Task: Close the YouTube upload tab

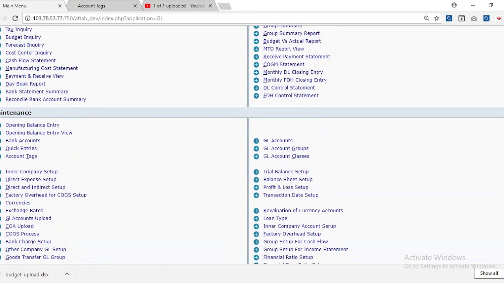Action: (210, 6)
